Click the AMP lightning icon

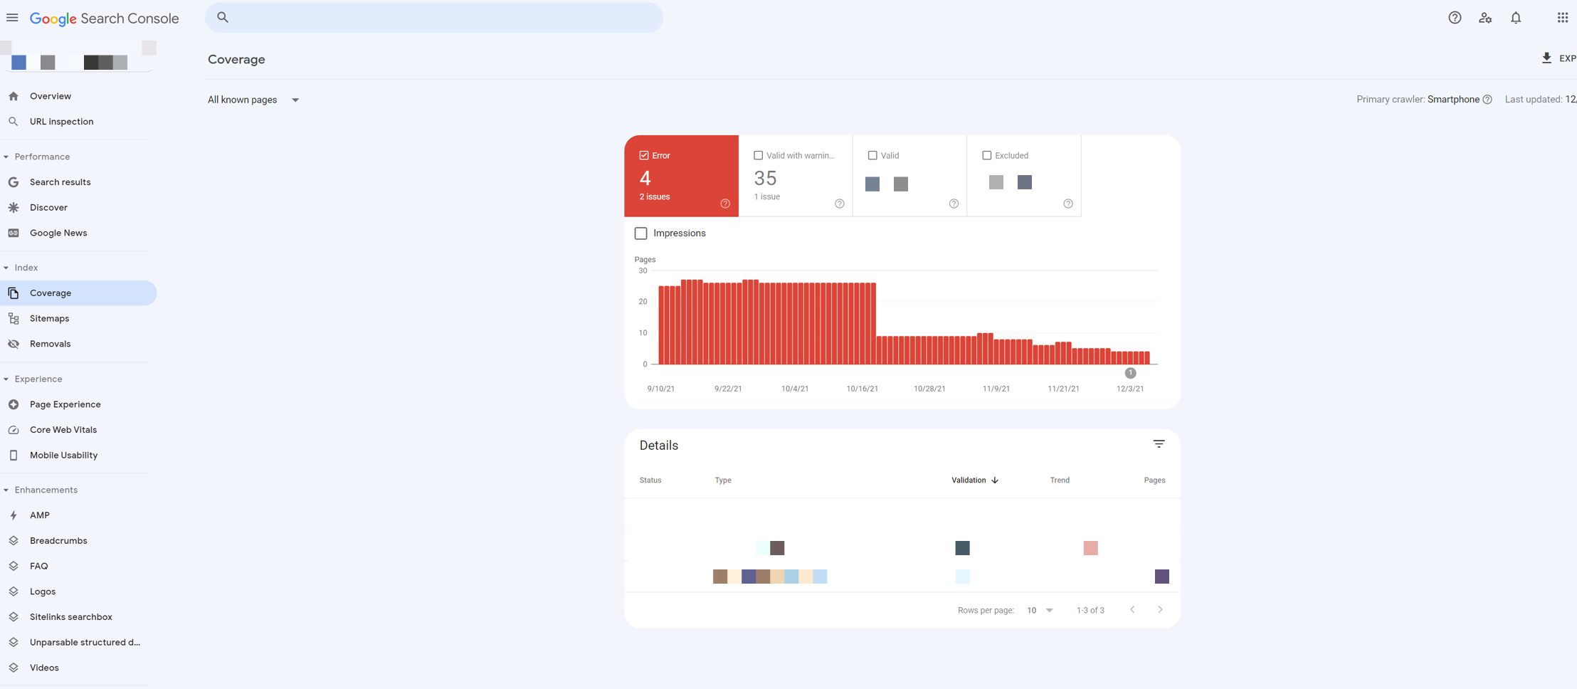click(x=14, y=515)
